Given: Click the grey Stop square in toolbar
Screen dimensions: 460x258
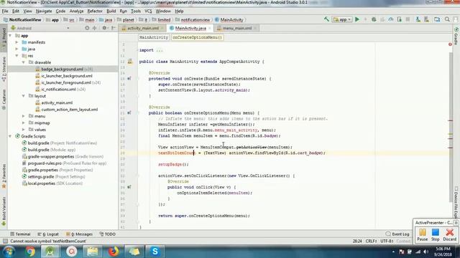Looking at the screenshot, I should pyautogui.click(x=408, y=19).
